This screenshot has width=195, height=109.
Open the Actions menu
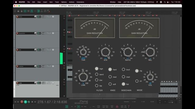click(72, 2)
